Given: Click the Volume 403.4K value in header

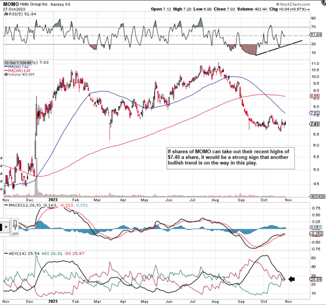Looking at the screenshot, I should click(x=252, y=9).
